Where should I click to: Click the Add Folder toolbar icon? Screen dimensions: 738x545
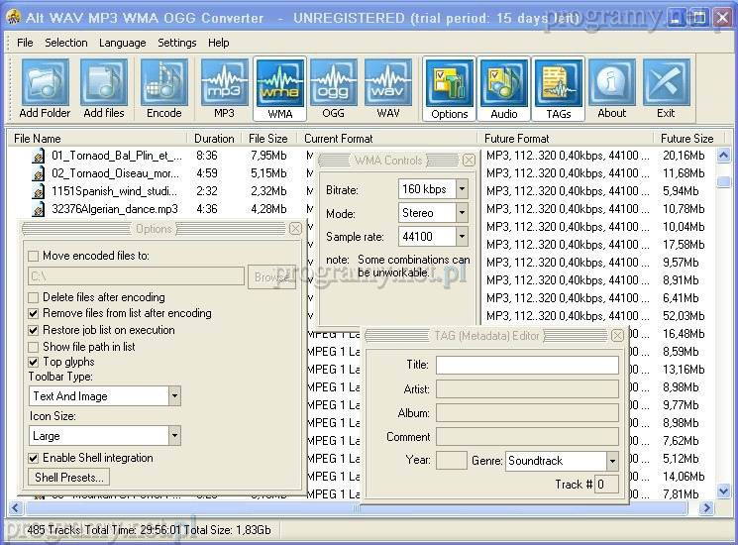point(45,88)
